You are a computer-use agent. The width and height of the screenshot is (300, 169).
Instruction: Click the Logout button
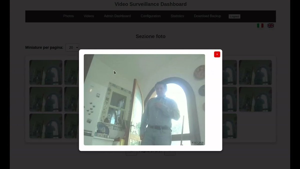point(234,16)
